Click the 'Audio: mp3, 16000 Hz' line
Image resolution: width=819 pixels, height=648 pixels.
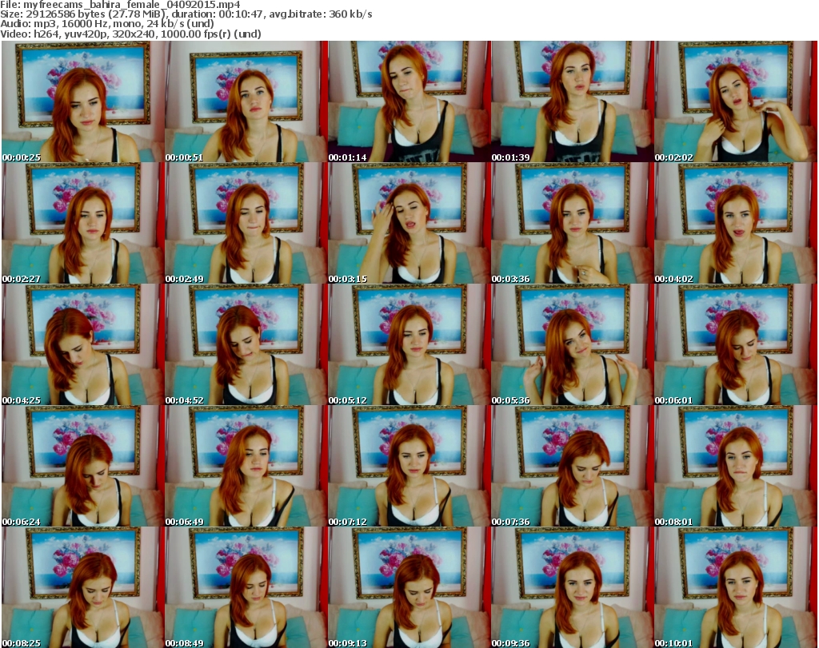[107, 24]
